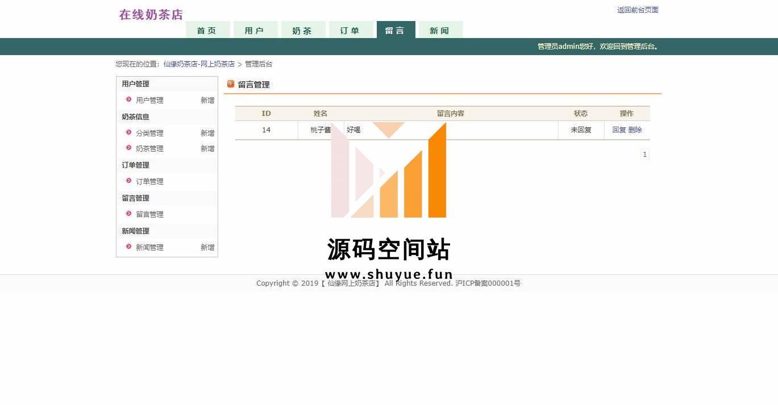Go to the 奶茶 tab
Screen dimensions: 778x405
coord(303,30)
